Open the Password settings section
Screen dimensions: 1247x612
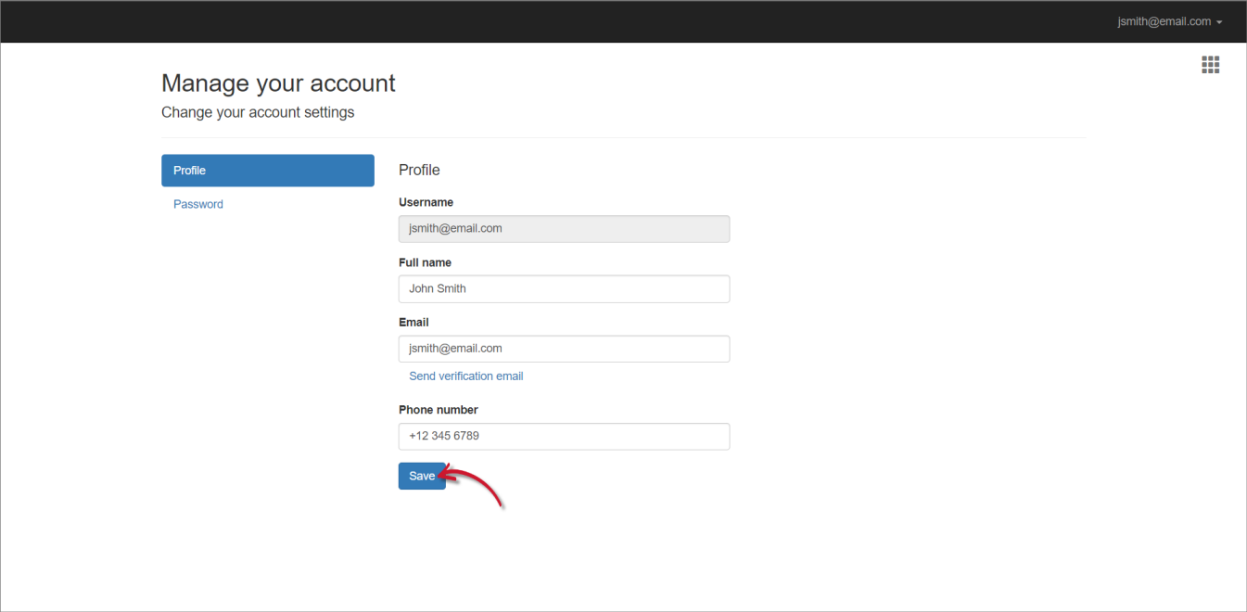[197, 203]
